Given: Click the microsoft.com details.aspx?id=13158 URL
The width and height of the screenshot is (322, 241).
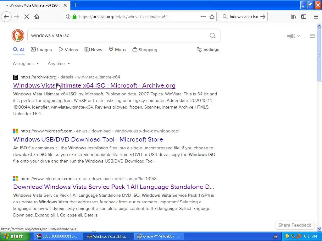Looking at the screenshot, I should point(88,179).
